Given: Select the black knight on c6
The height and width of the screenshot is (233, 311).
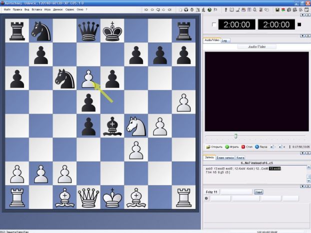Looking at the screenshot, I should (x=64, y=78).
